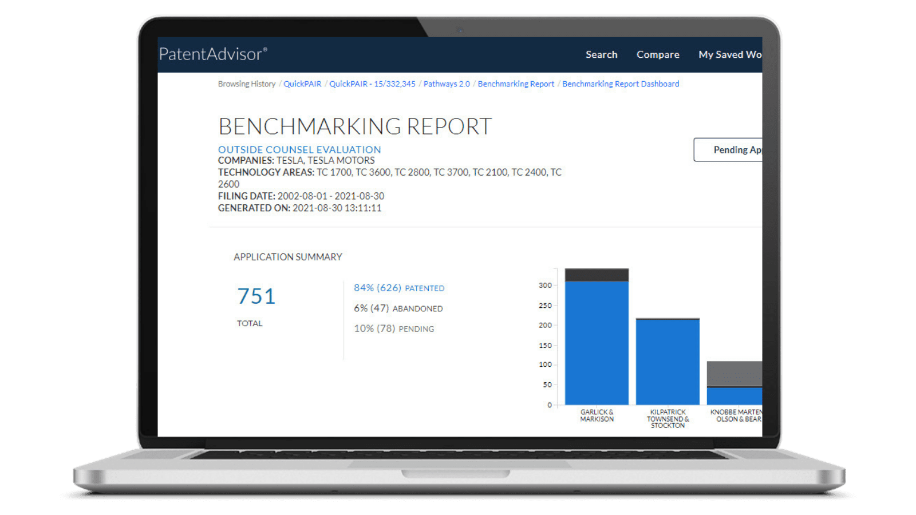The width and height of the screenshot is (916, 515).
Task: Click the Companies: Tesla, Tesla Motors line
Action: tap(296, 160)
